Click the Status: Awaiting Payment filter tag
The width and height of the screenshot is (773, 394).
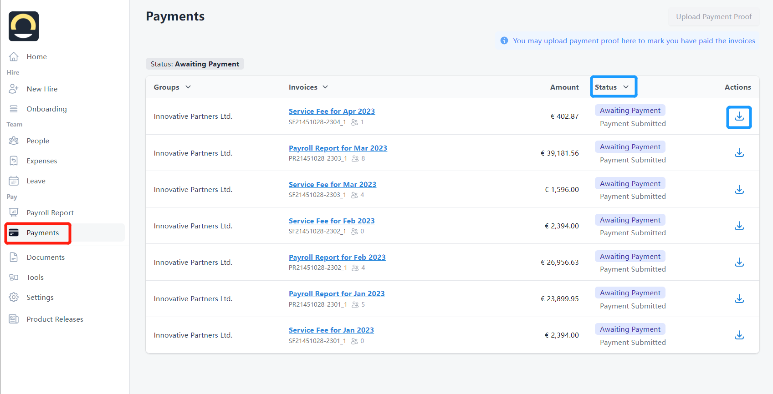coord(195,64)
